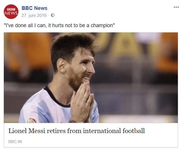Click the word "champion" in the post caption
This screenshot has height=150, width=182.
[x=102, y=26]
